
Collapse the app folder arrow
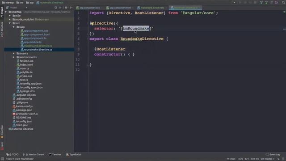coord(14,27)
